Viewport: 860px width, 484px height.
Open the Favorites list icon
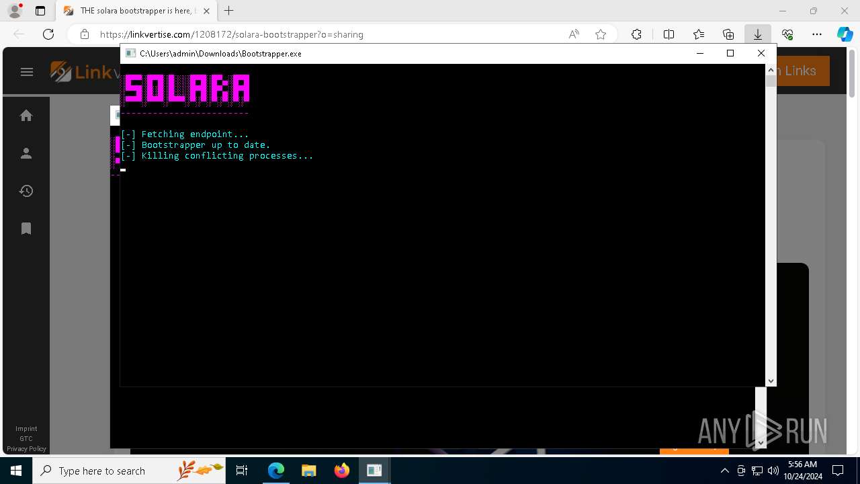point(699,34)
